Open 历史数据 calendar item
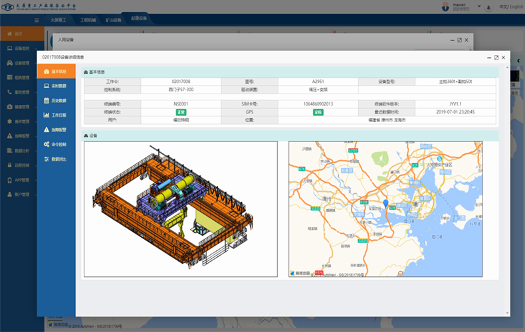 (56, 100)
